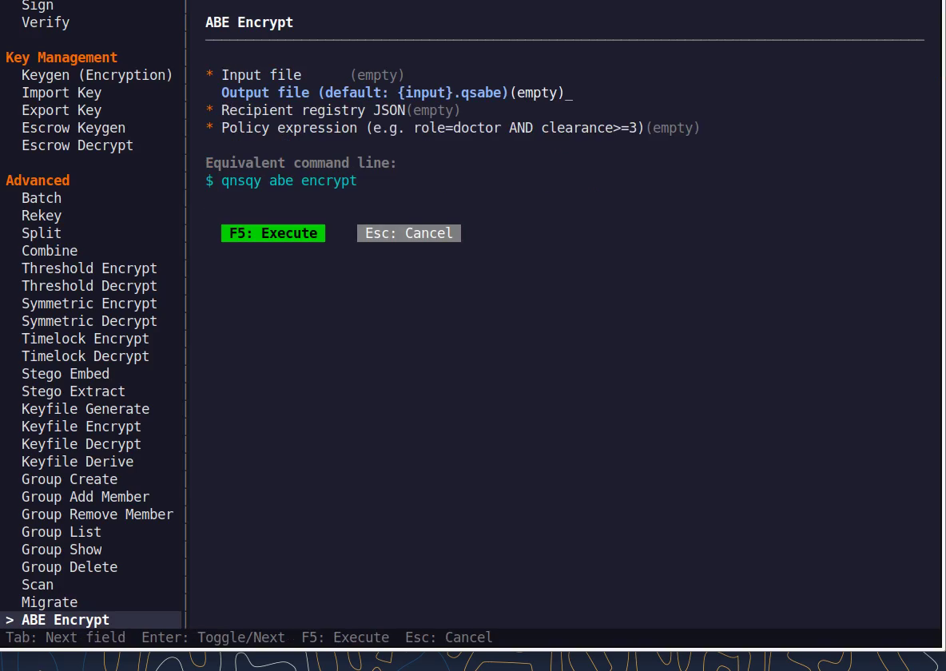Click the ABE Encrypt panel title

249,22
